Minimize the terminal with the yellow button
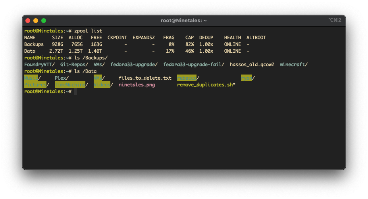 click(36, 21)
